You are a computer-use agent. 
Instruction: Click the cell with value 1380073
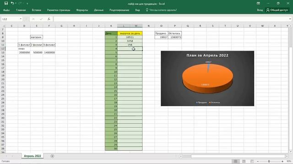coord(174,37)
